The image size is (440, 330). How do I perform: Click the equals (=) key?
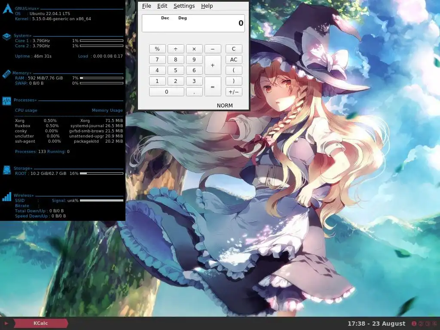point(213,86)
